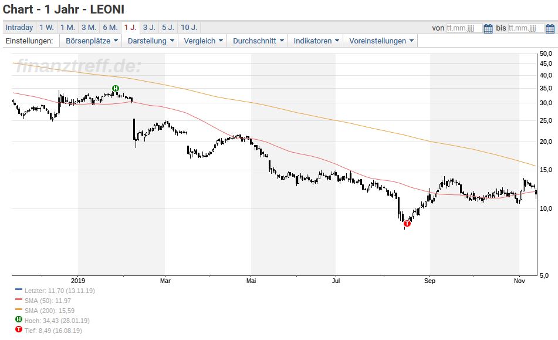This screenshot has width=558, height=340.
Task: Click the 'Sep' x-axis label
Action: click(430, 281)
